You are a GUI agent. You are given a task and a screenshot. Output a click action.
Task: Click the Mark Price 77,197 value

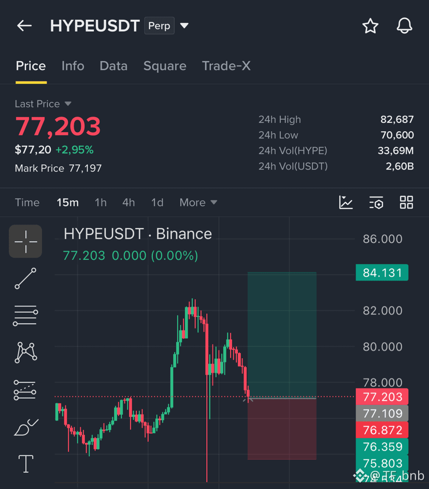pos(85,169)
